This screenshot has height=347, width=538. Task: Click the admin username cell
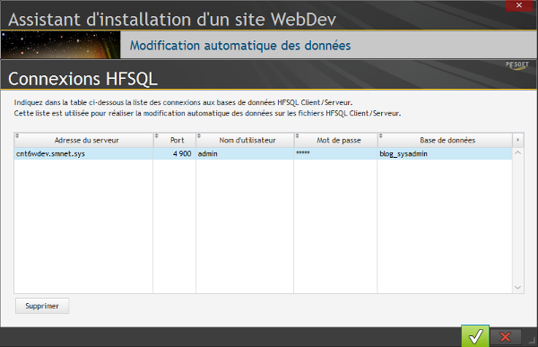[245, 153]
